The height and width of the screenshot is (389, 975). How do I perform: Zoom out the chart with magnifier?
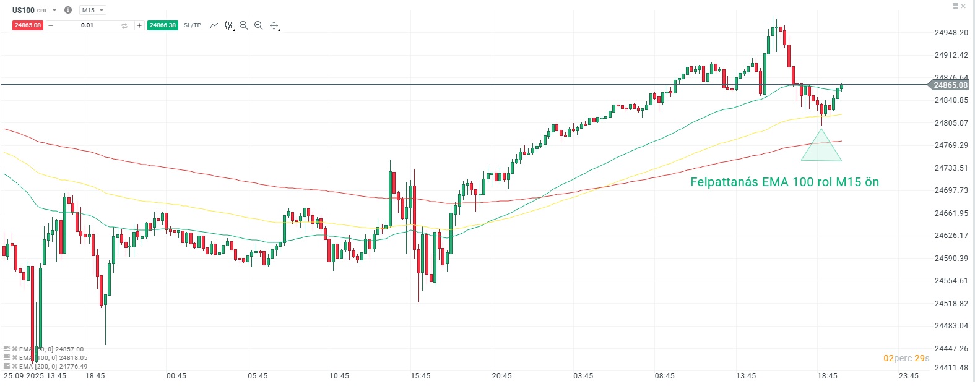pyautogui.click(x=243, y=25)
